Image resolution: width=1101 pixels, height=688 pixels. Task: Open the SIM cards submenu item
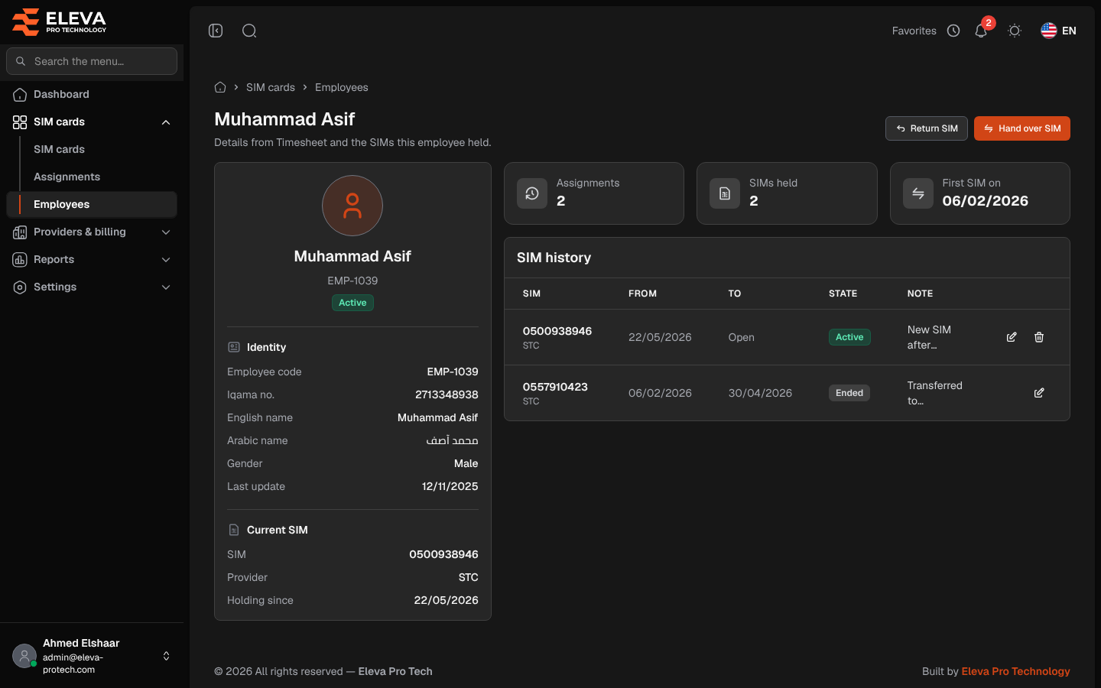[x=59, y=149]
